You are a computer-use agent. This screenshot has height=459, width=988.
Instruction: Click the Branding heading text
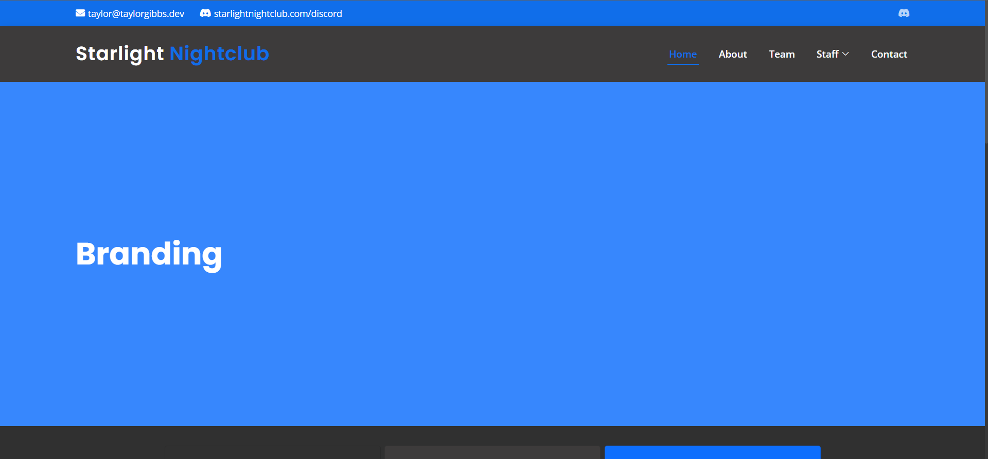pyautogui.click(x=149, y=254)
